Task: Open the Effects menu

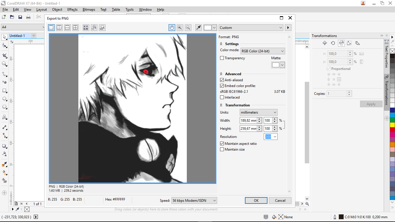Action: [72, 10]
